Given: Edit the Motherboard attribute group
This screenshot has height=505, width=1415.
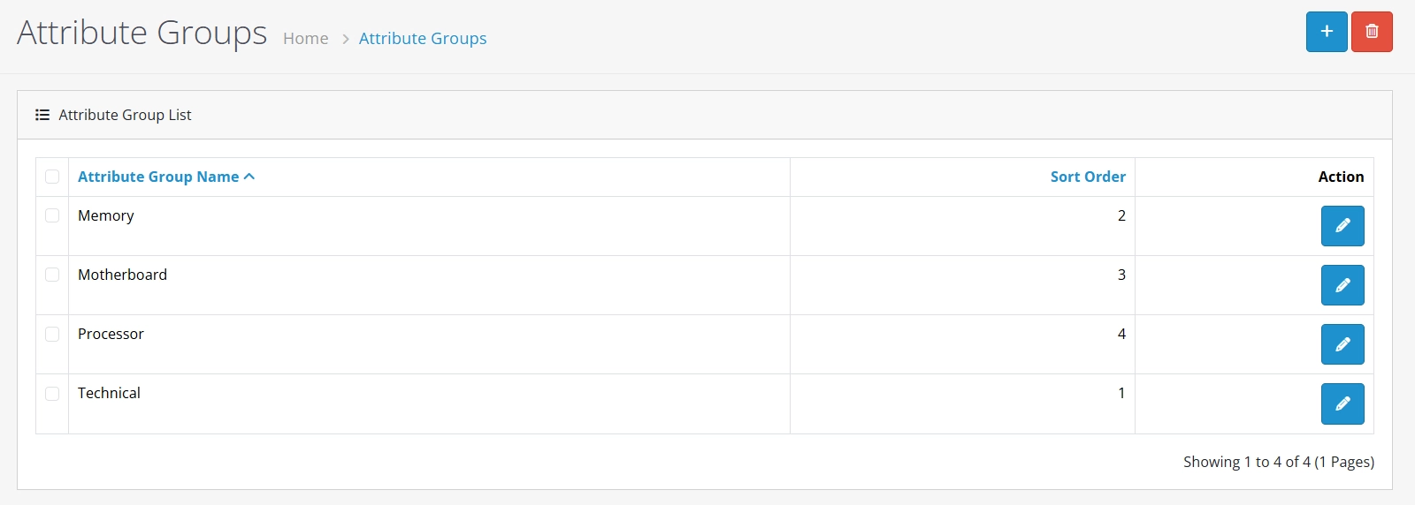Looking at the screenshot, I should click(x=1342, y=285).
